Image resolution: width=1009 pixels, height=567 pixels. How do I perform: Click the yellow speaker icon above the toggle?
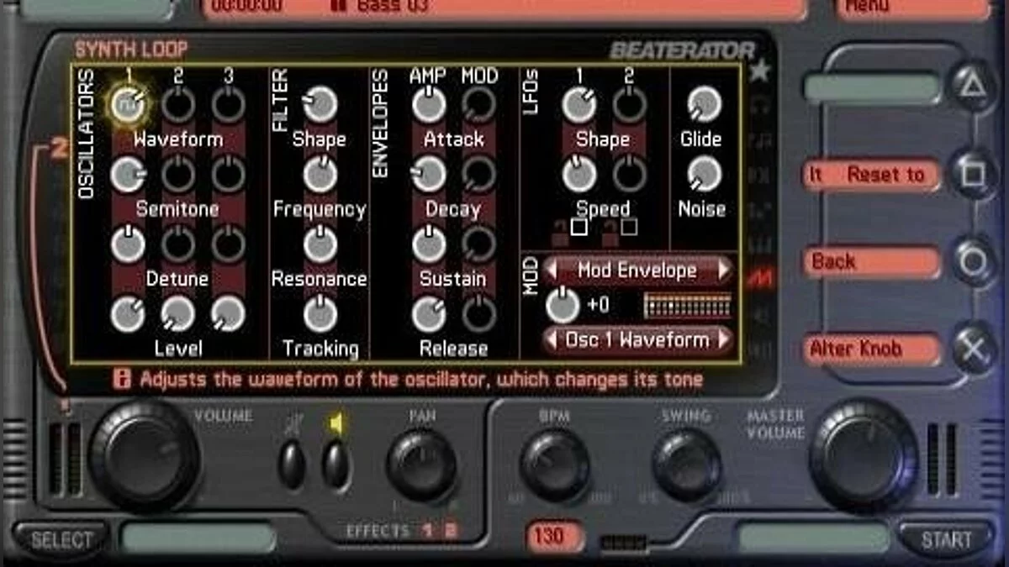335,425
